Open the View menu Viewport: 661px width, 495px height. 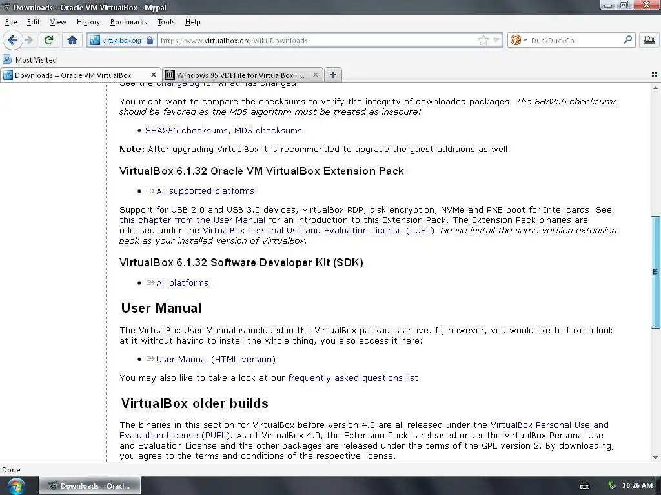pos(58,23)
